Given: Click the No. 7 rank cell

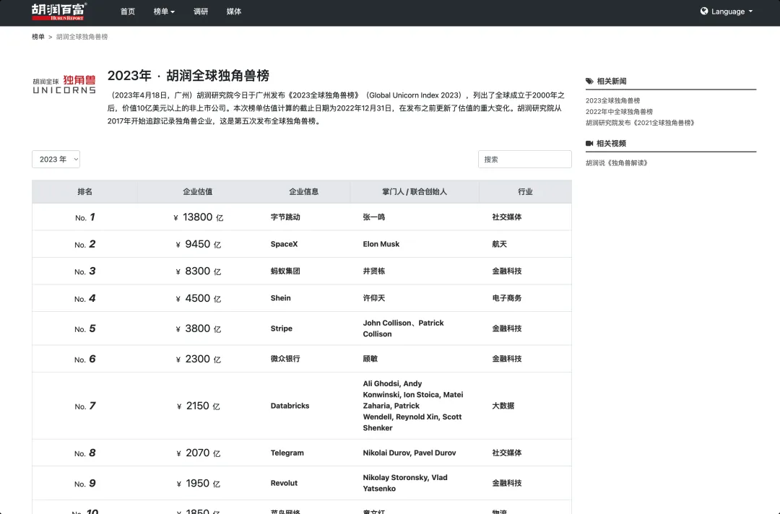Looking at the screenshot, I should 85,406.
